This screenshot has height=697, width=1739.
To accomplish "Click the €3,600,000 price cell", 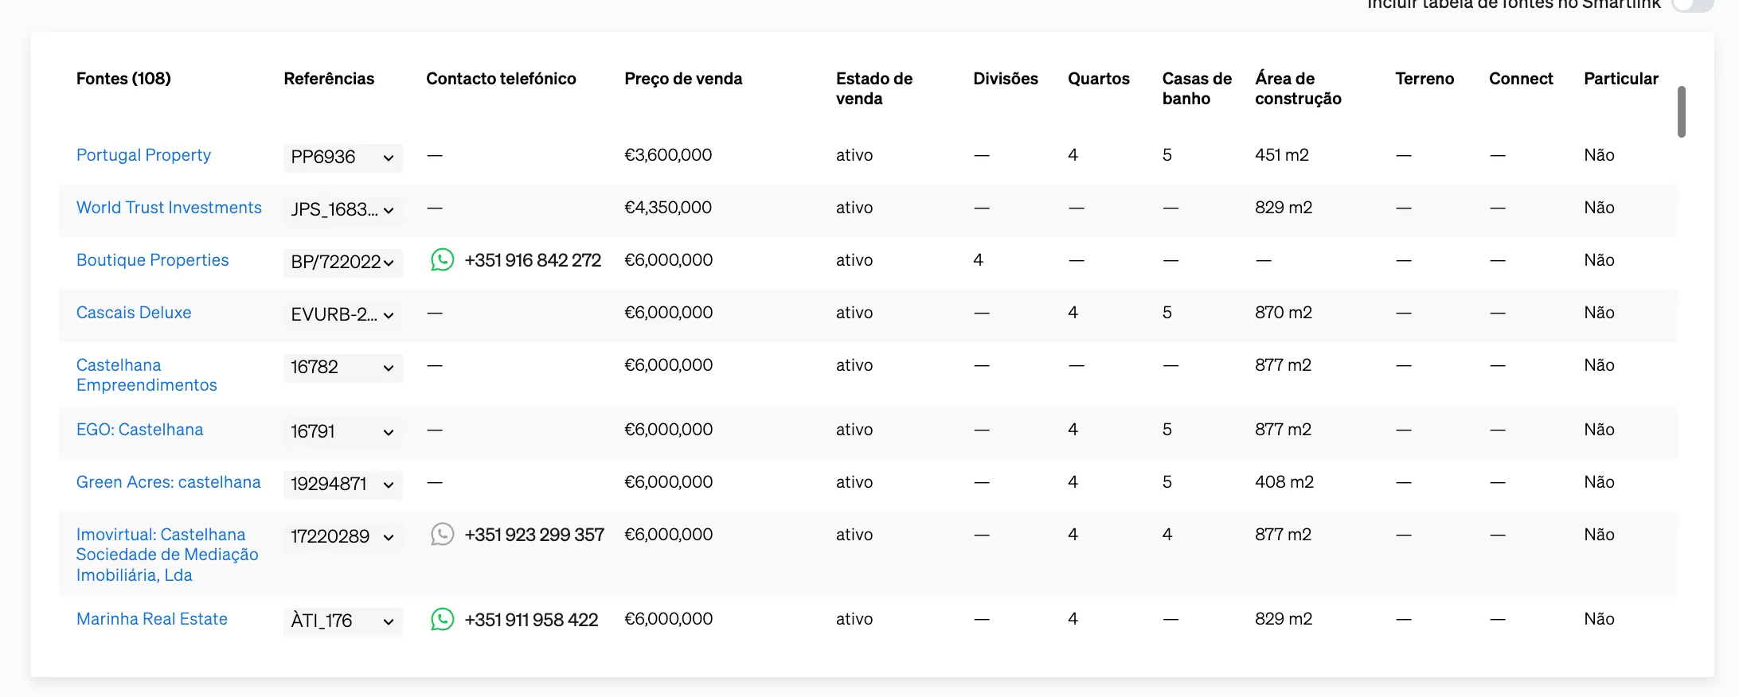I will 668,155.
